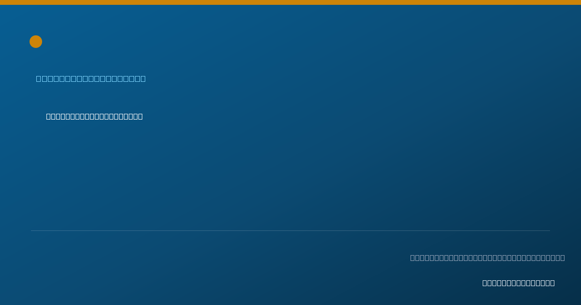Select the orange accent bar at top
The width and height of the screenshot is (581, 305).
point(290,2)
